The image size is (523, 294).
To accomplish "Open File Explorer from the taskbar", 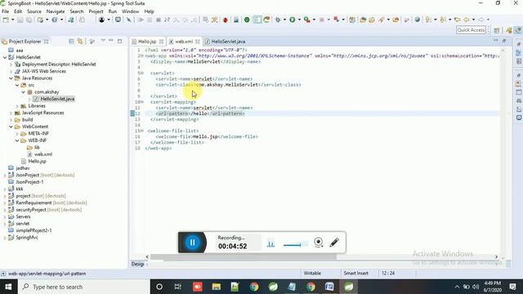I will (x=216, y=287).
